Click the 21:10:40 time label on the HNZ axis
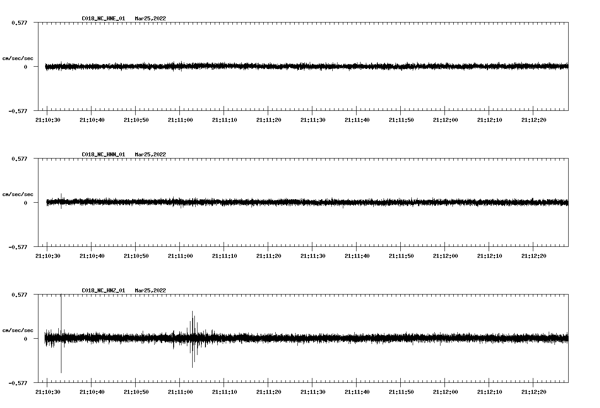The image size is (600, 408). 92,392
